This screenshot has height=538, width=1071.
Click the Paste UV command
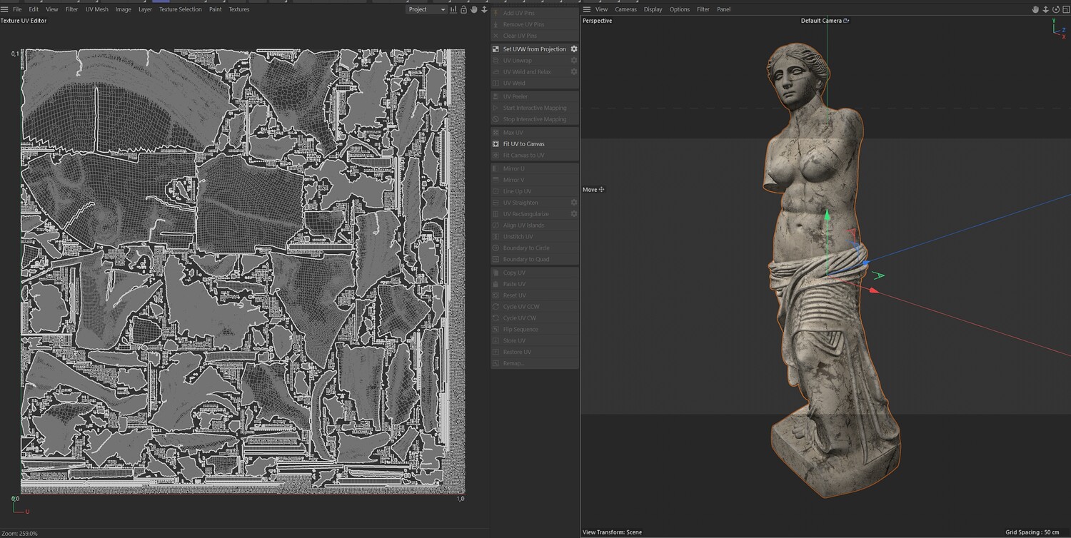514,284
